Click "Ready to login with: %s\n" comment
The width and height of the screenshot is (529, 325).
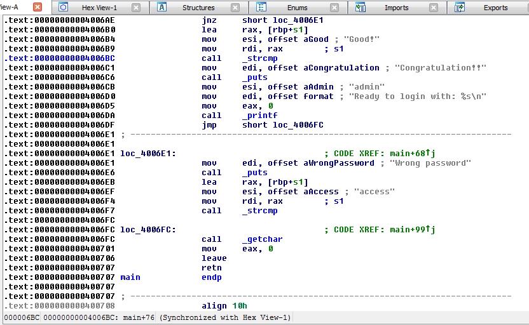coord(417,96)
